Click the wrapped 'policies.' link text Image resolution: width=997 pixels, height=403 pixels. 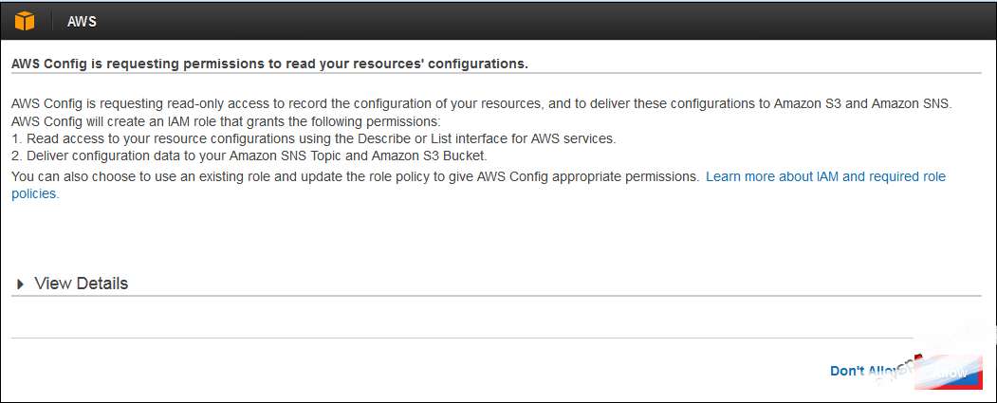(36, 193)
